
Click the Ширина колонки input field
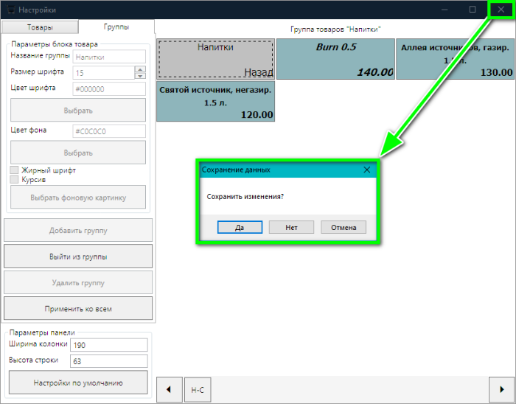[x=108, y=345]
